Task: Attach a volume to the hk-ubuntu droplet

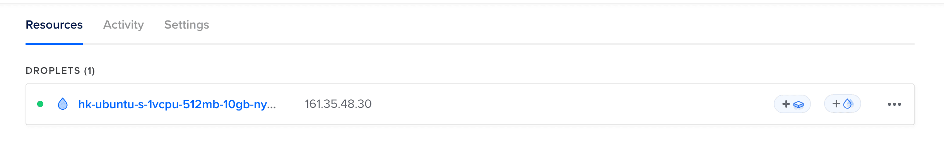Action: [x=792, y=104]
